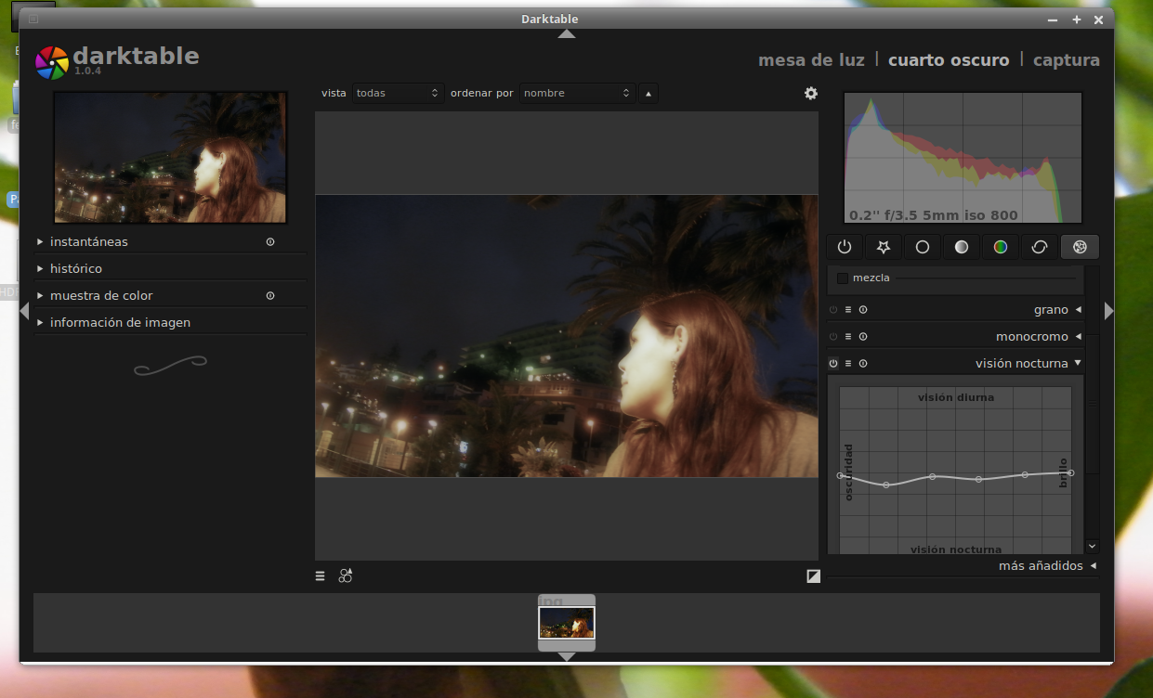Check the mezcla checkbox
The image size is (1153, 698).
click(843, 278)
